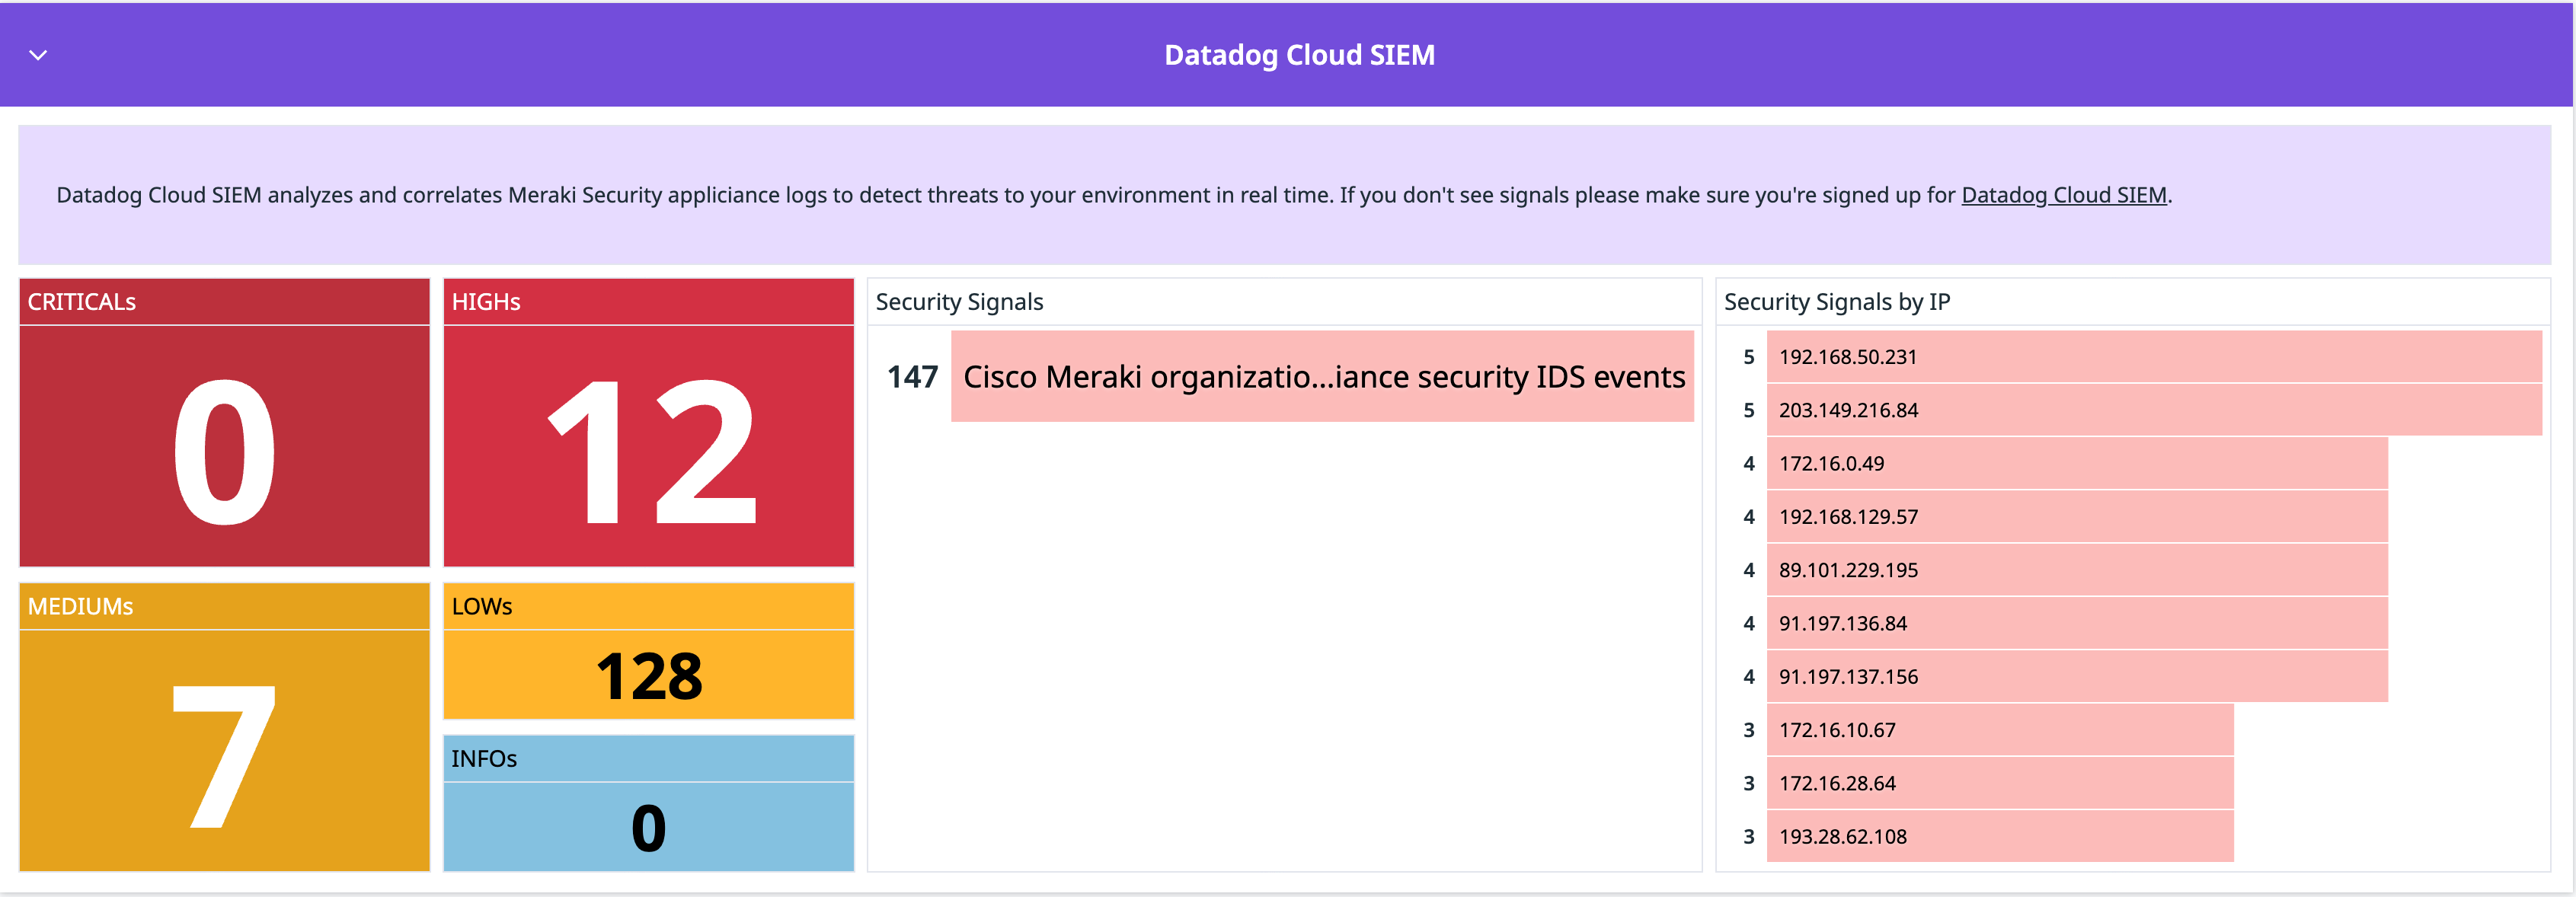
Task: Click the 192.168.129.57 row
Action: coord(2076,517)
